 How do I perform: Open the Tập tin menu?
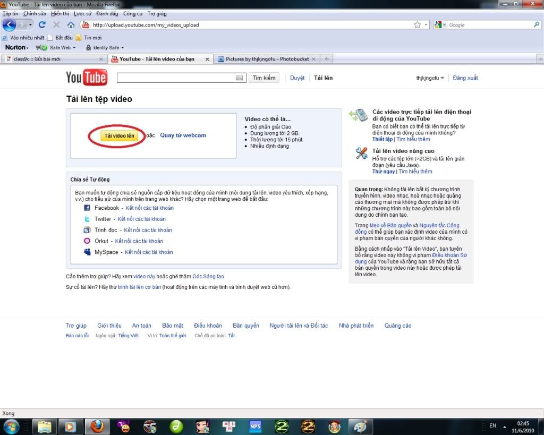pos(11,13)
